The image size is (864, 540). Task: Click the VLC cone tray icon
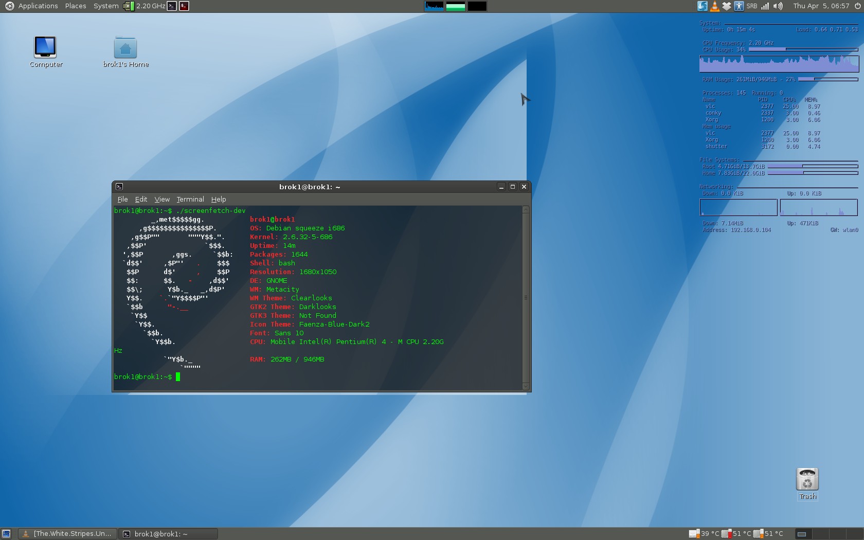714,6
